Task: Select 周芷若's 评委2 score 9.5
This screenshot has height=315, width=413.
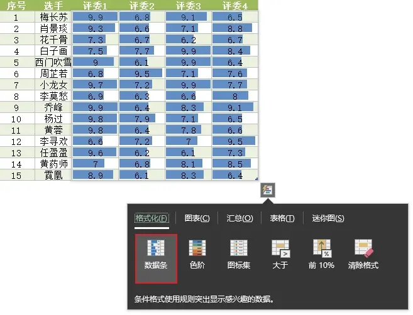Action: tap(141, 73)
